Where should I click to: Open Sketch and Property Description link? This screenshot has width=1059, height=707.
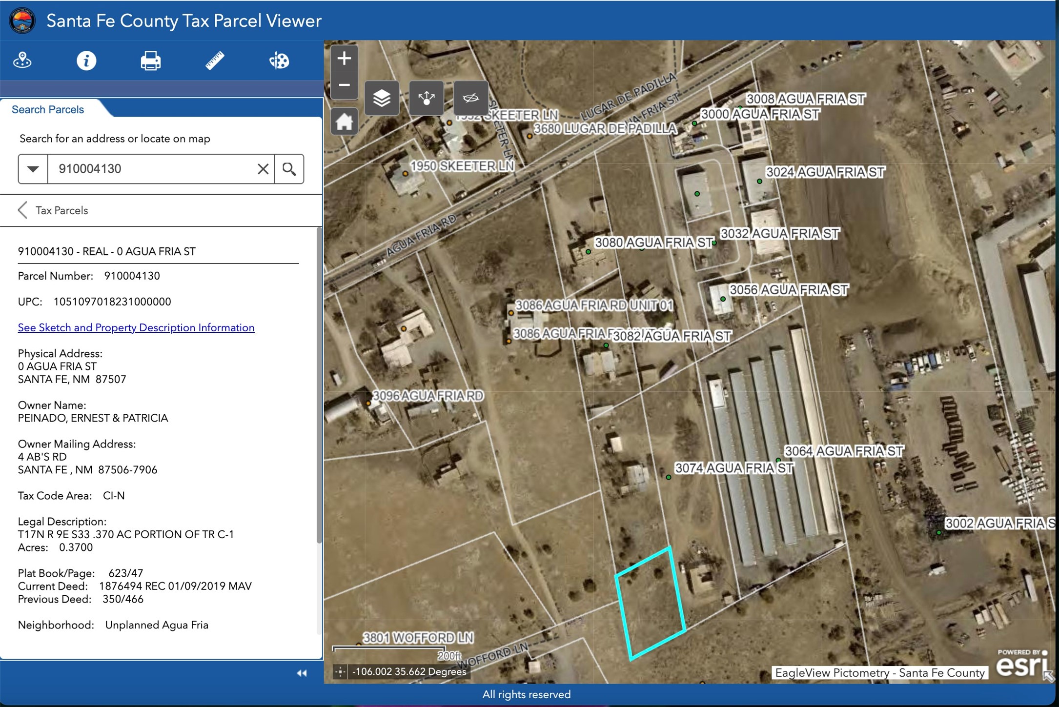click(136, 327)
